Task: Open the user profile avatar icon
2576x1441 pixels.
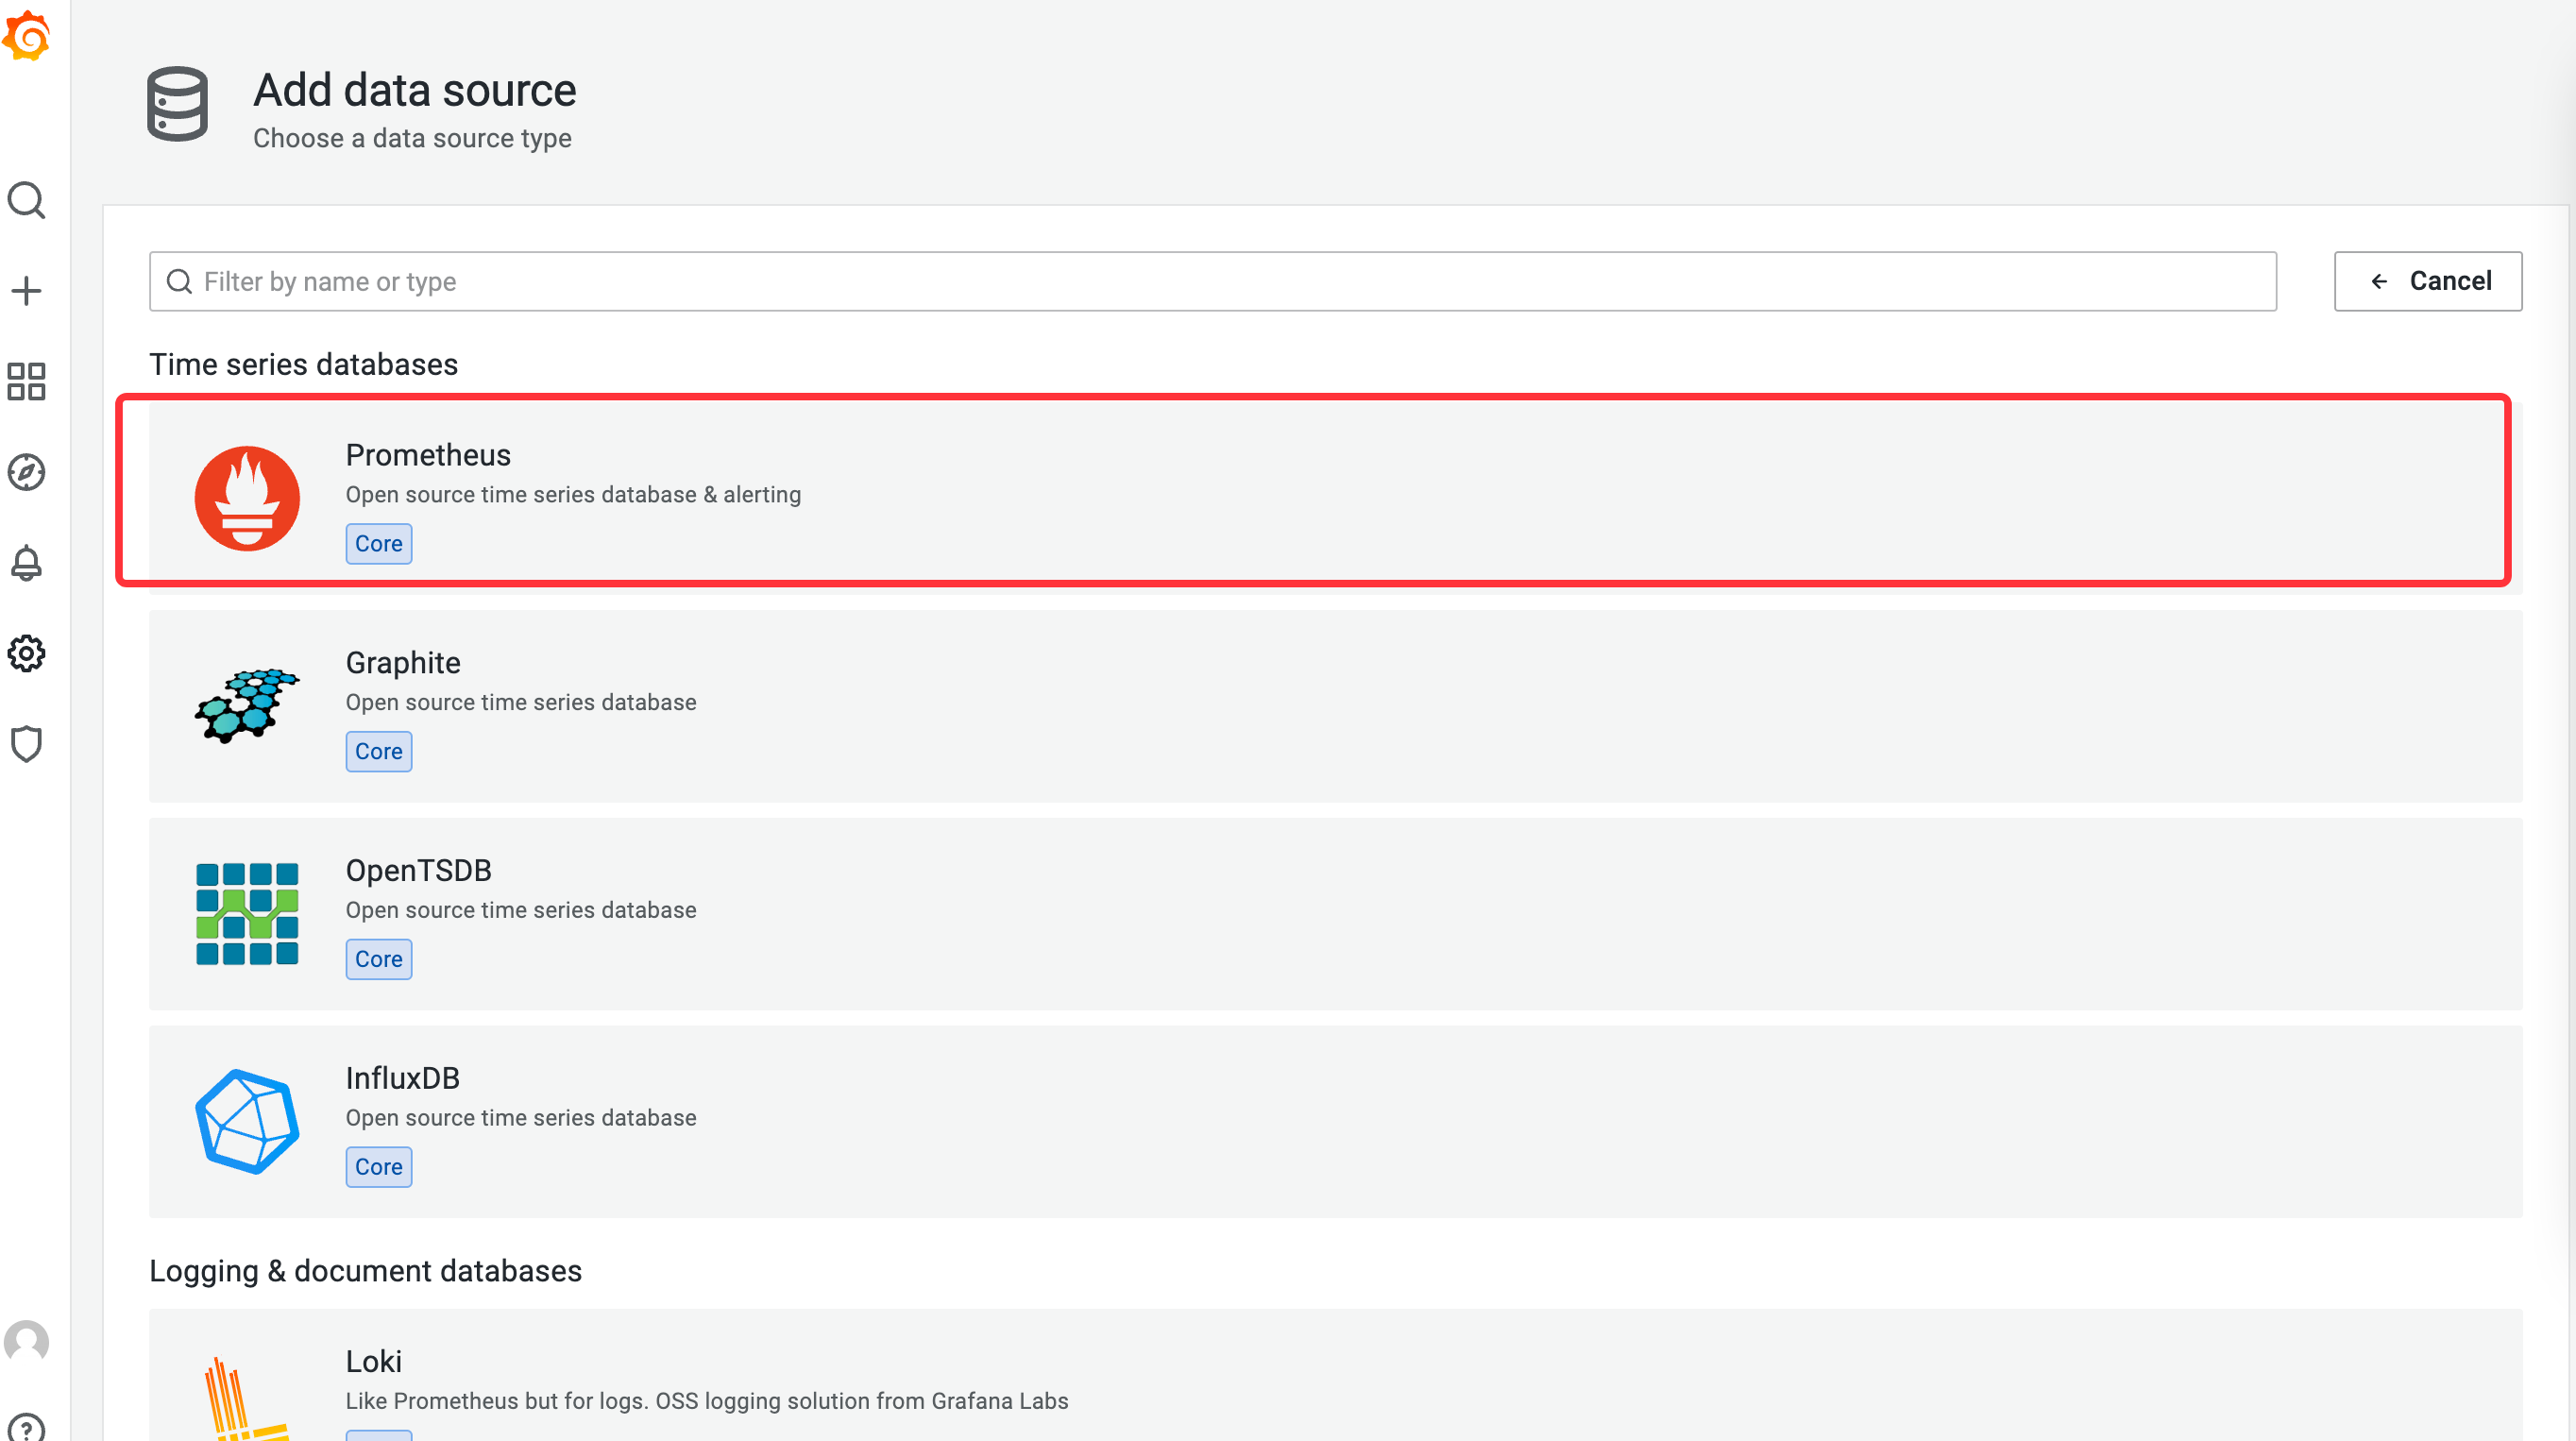Action: pyautogui.click(x=26, y=1341)
